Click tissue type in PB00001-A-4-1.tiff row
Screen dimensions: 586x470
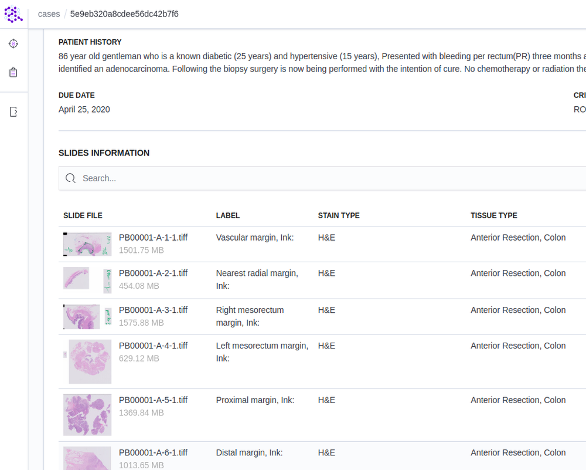point(518,346)
